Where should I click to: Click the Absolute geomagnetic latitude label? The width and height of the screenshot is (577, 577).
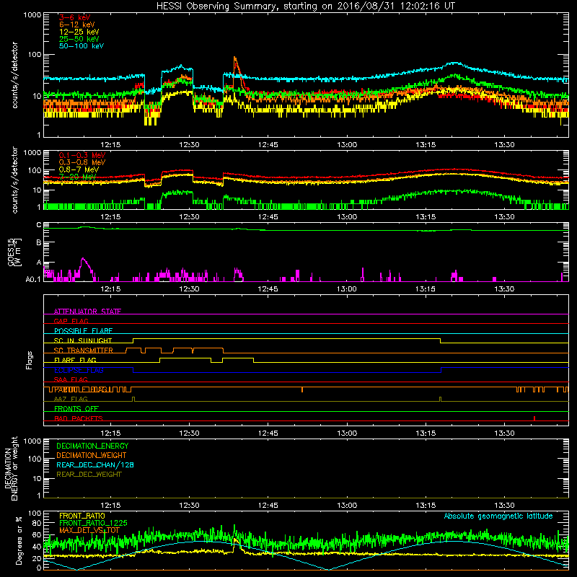(x=498, y=516)
